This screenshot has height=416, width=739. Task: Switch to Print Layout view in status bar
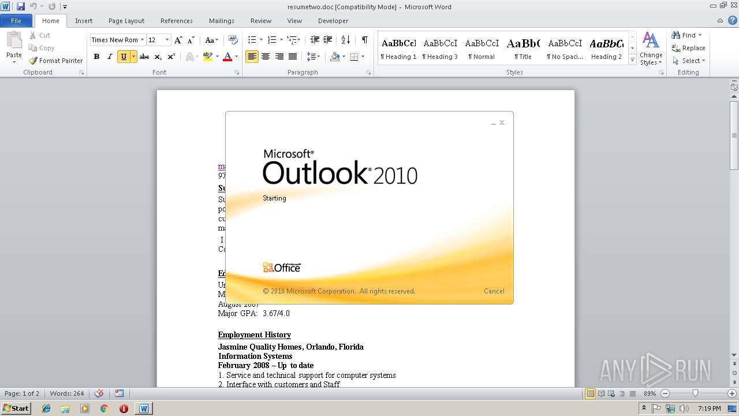click(x=590, y=393)
